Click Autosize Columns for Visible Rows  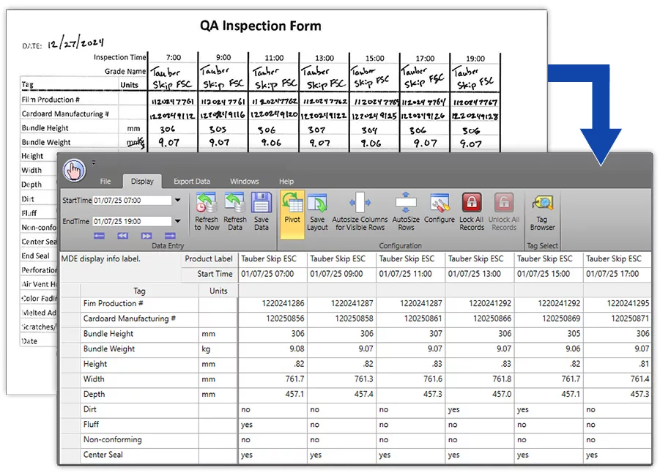coord(360,212)
